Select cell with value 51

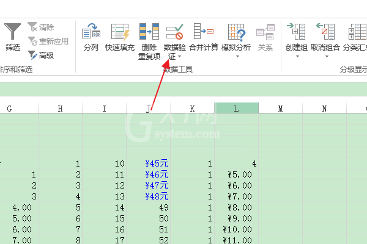149,229
